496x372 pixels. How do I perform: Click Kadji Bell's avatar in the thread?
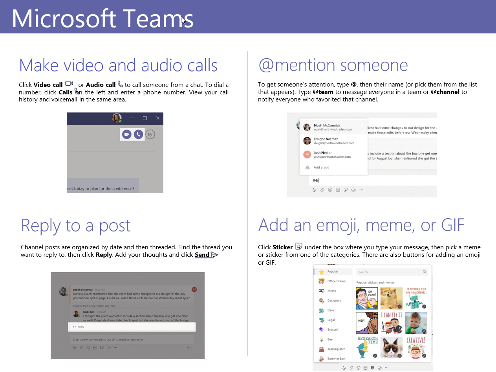click(x=77, y=313)
